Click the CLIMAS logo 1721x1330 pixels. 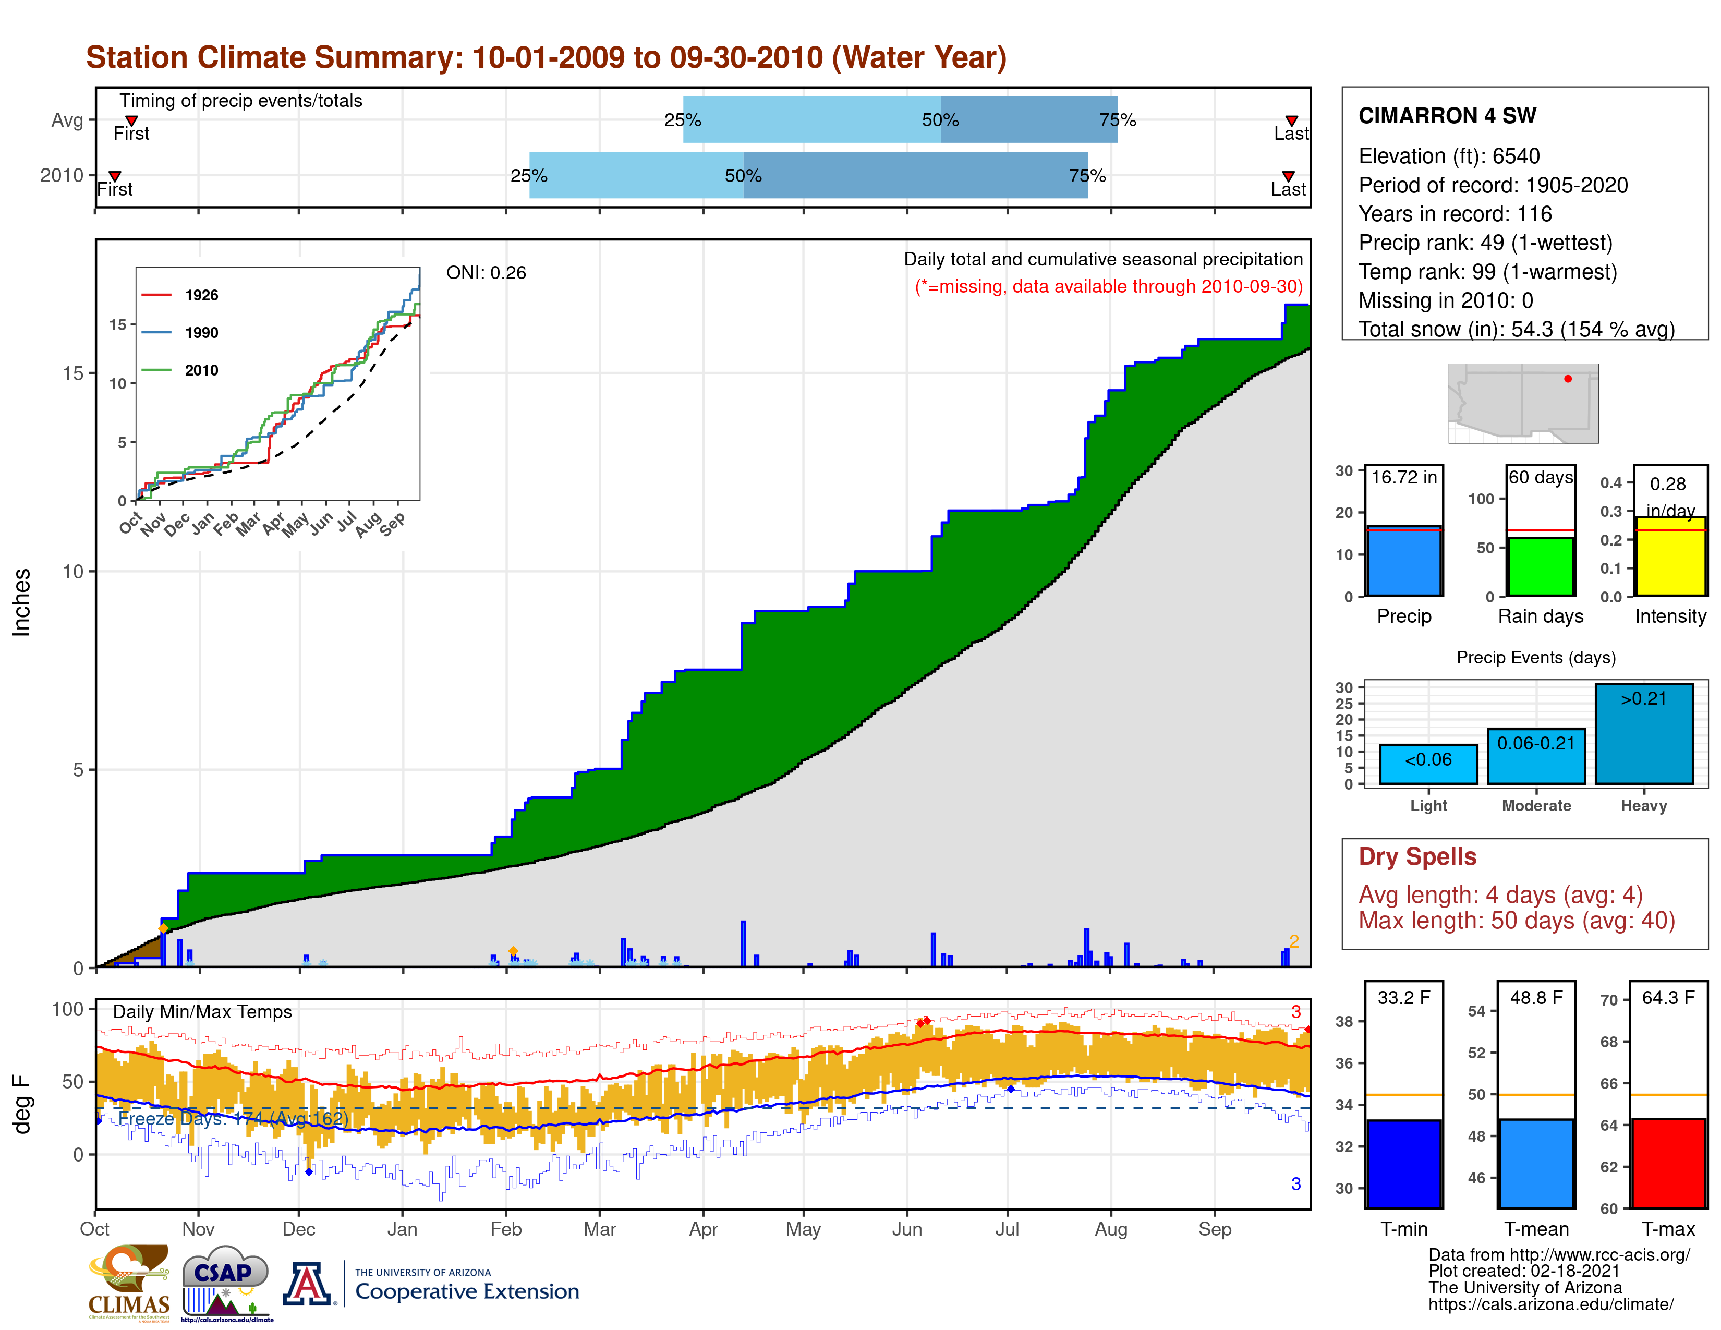pyautogui.click(x=128, y=1283)
